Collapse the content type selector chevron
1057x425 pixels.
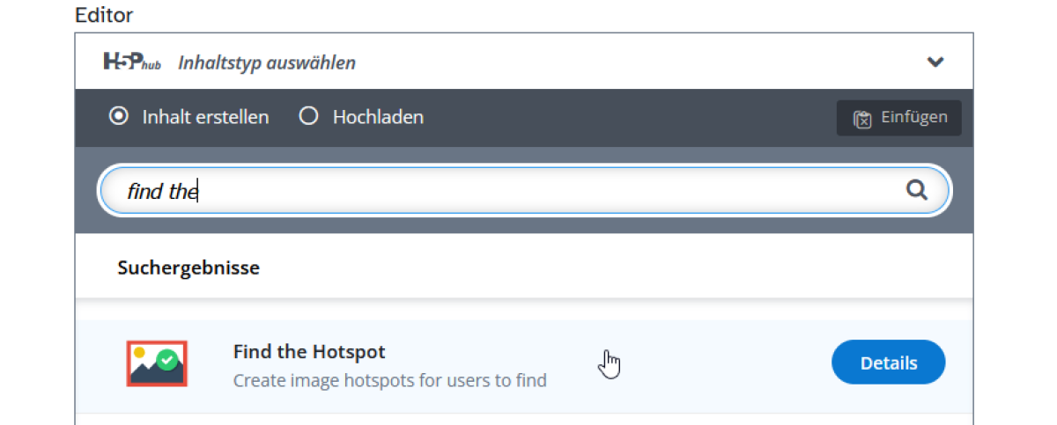pos(935,62)
